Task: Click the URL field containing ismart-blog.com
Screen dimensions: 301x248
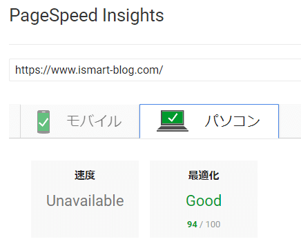Action: pos(155,70)
